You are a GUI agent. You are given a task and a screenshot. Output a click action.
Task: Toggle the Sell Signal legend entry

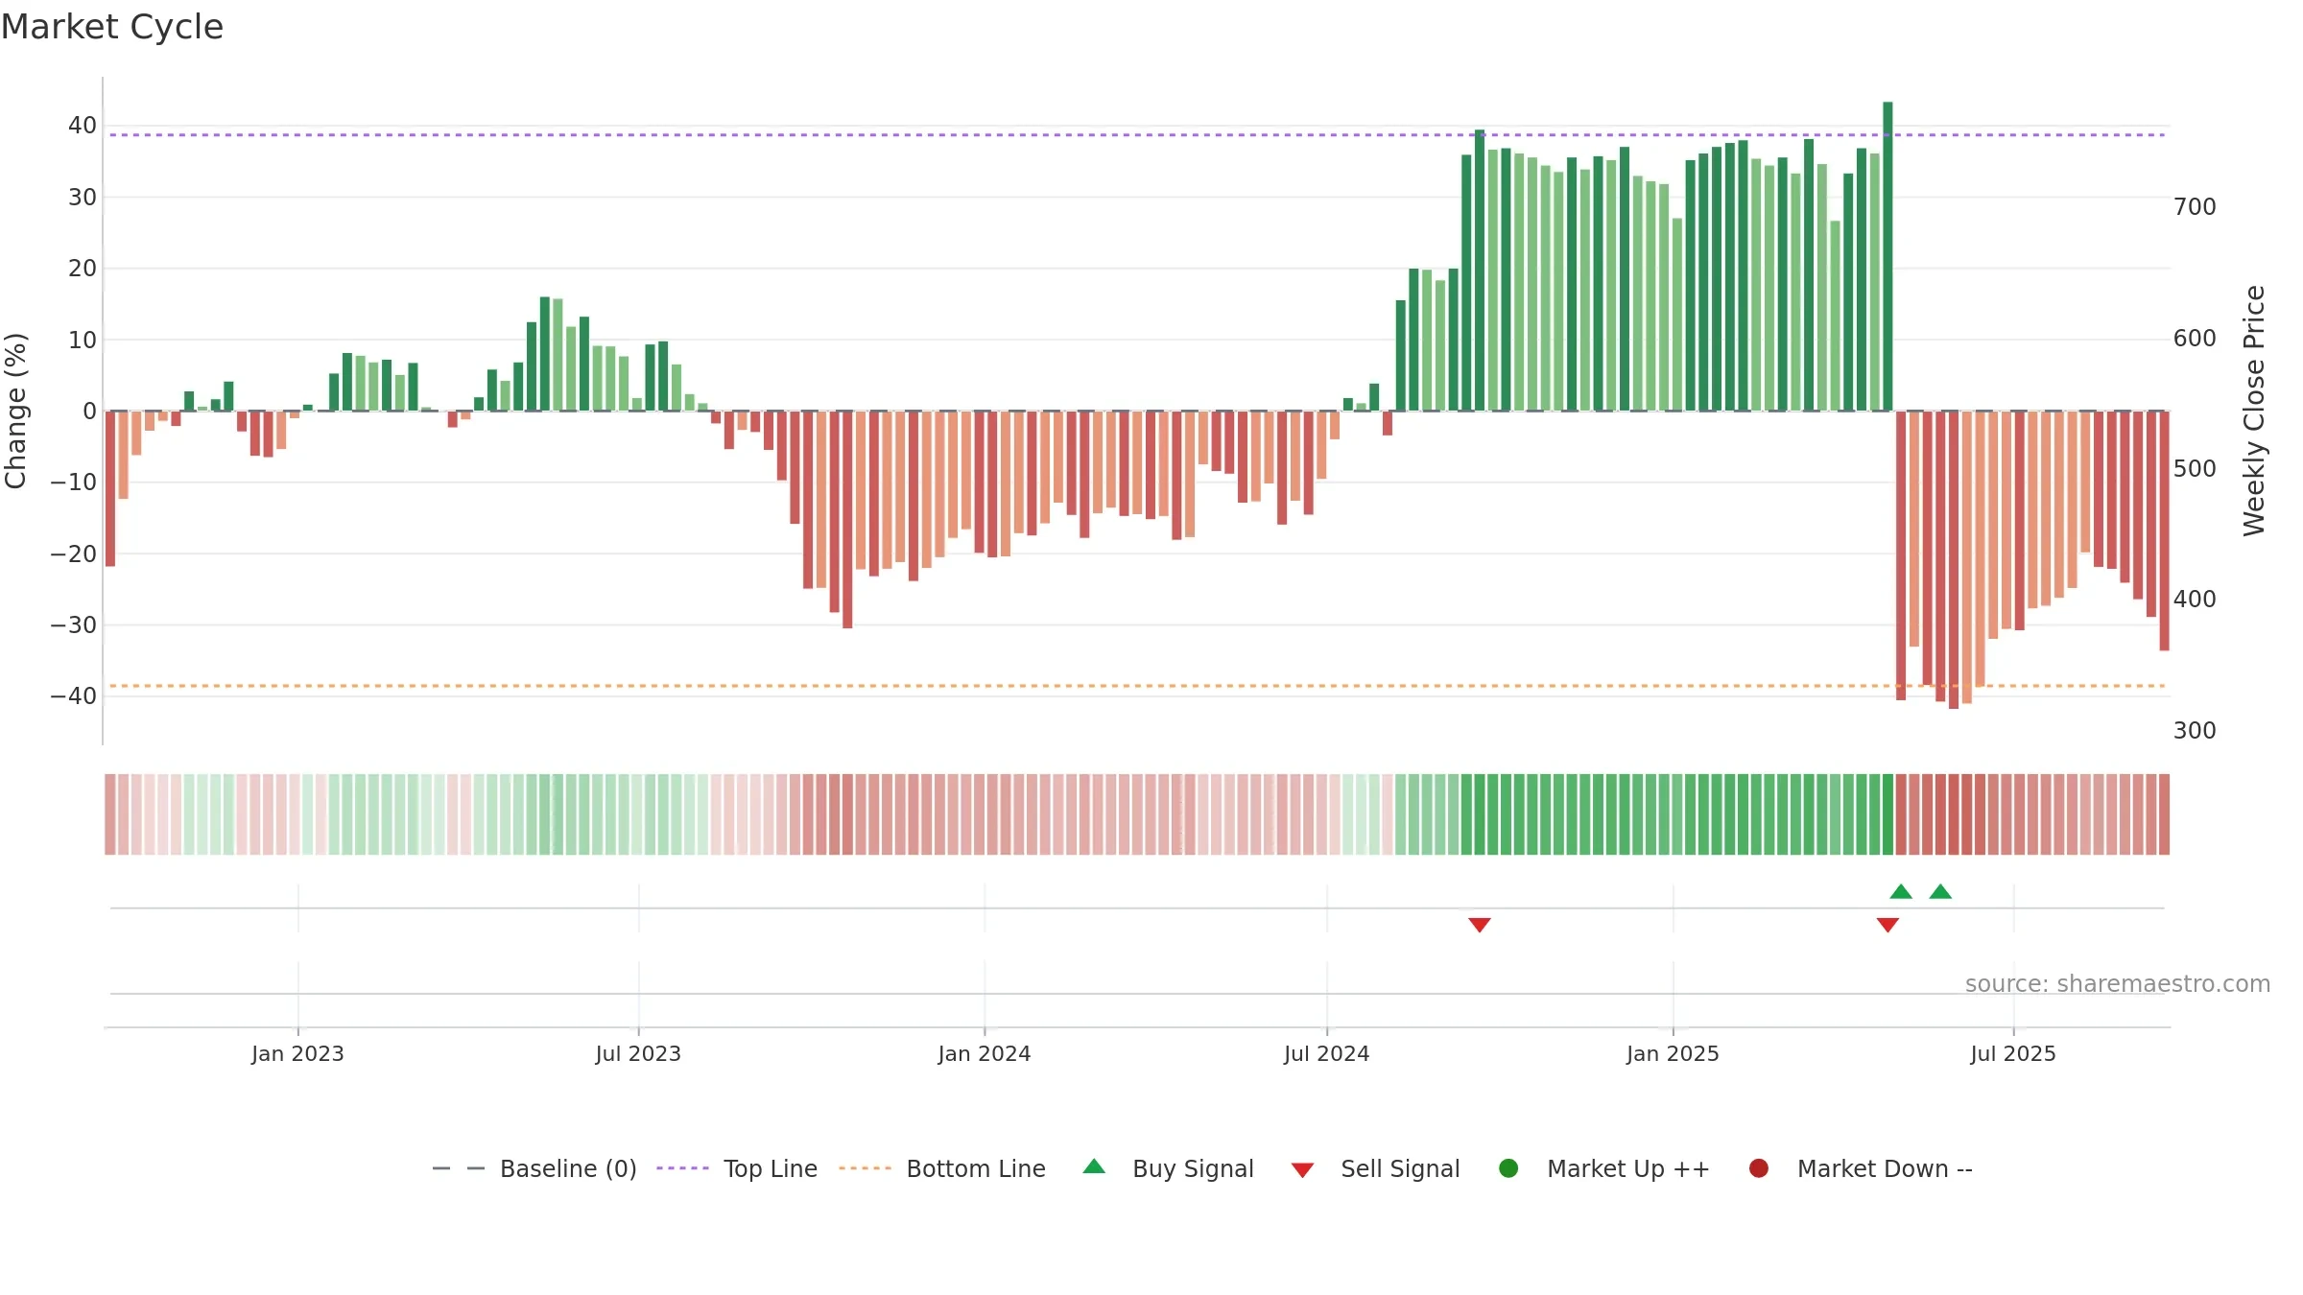(x=1375, y=1168)
